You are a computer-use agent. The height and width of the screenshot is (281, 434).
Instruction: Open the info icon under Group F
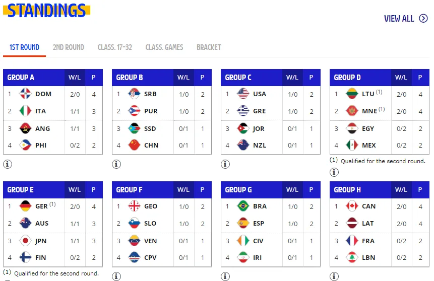pyautogui.click(x=116, y=276)
